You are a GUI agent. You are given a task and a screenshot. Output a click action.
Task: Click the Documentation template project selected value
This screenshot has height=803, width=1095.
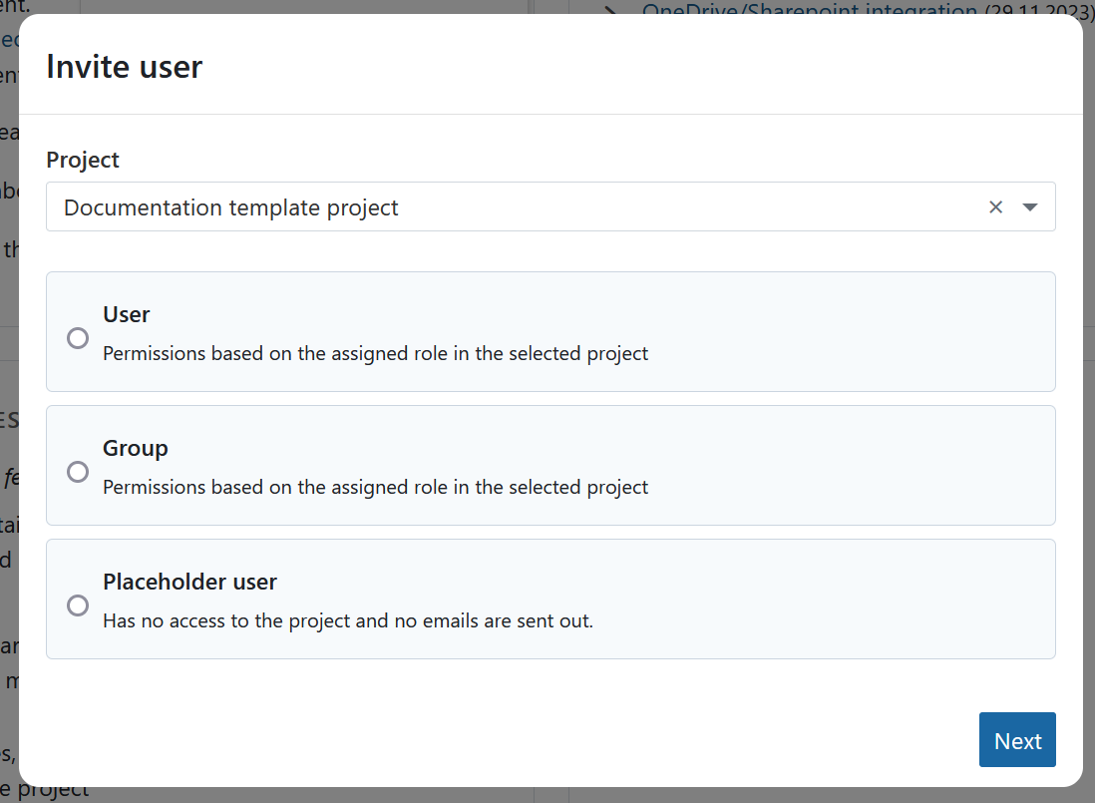click(x=231, y=207)
